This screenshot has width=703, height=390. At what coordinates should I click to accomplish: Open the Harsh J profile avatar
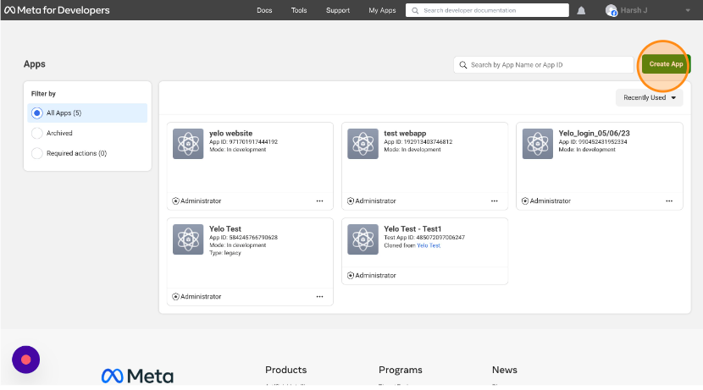(611, 10)
